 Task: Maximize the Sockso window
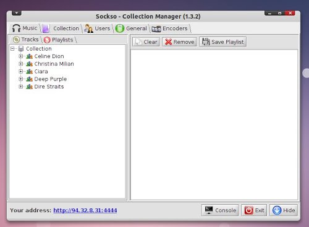279,13
